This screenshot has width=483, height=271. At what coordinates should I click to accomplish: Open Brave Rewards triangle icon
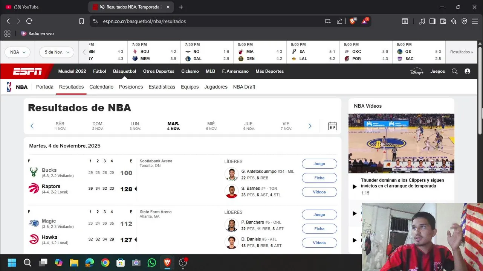[x=364, y=21]
